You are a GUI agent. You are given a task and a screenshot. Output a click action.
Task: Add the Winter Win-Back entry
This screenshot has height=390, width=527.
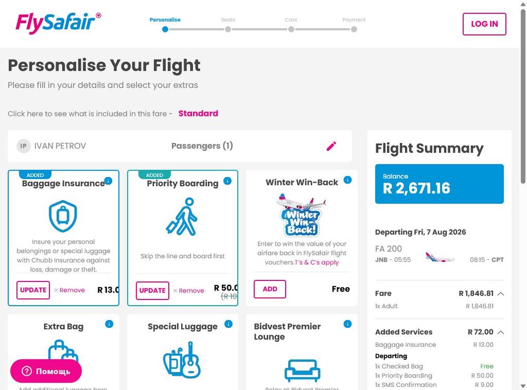tap(270, 289)
